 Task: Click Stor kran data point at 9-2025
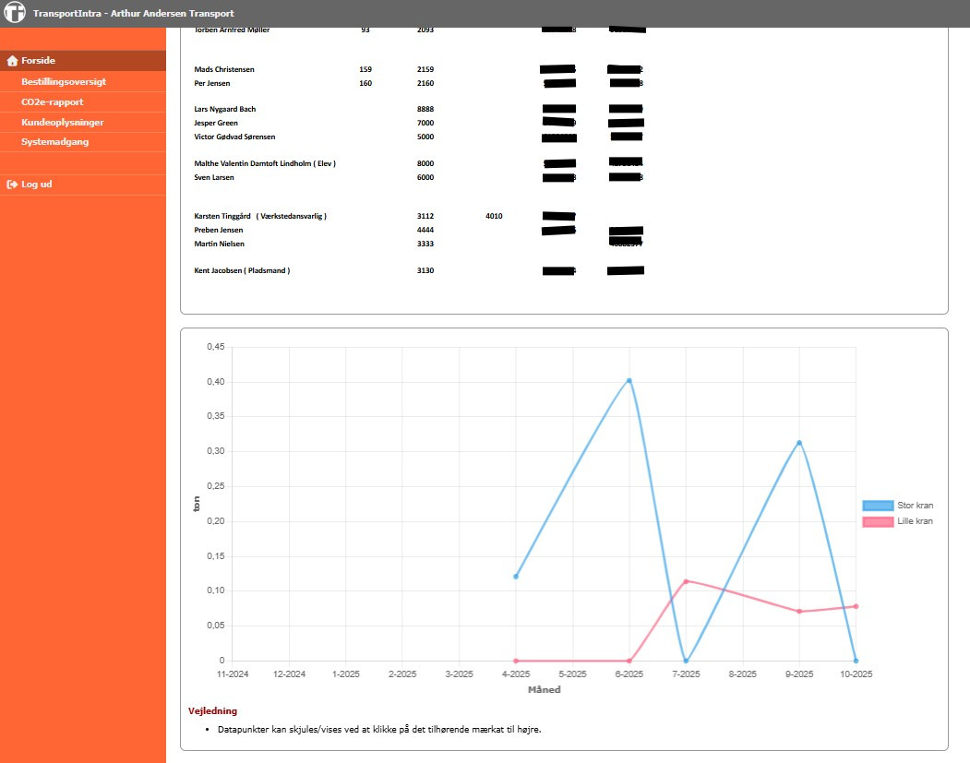(799, 443)
